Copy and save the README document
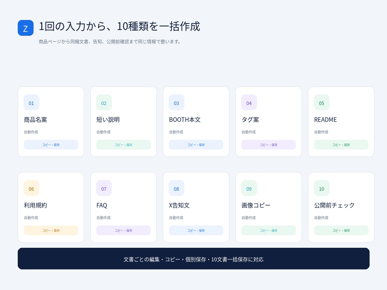This screenshot has height=290, width=387. click(x=341, y=145)
